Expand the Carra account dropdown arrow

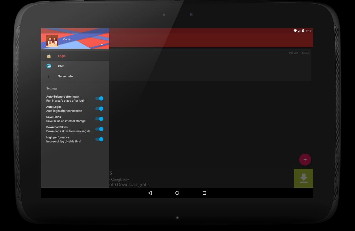101,45
